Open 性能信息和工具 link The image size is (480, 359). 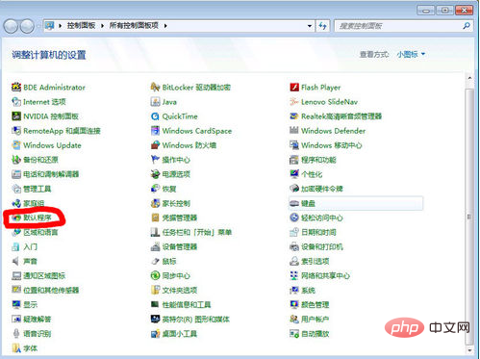tap(187, 304)
